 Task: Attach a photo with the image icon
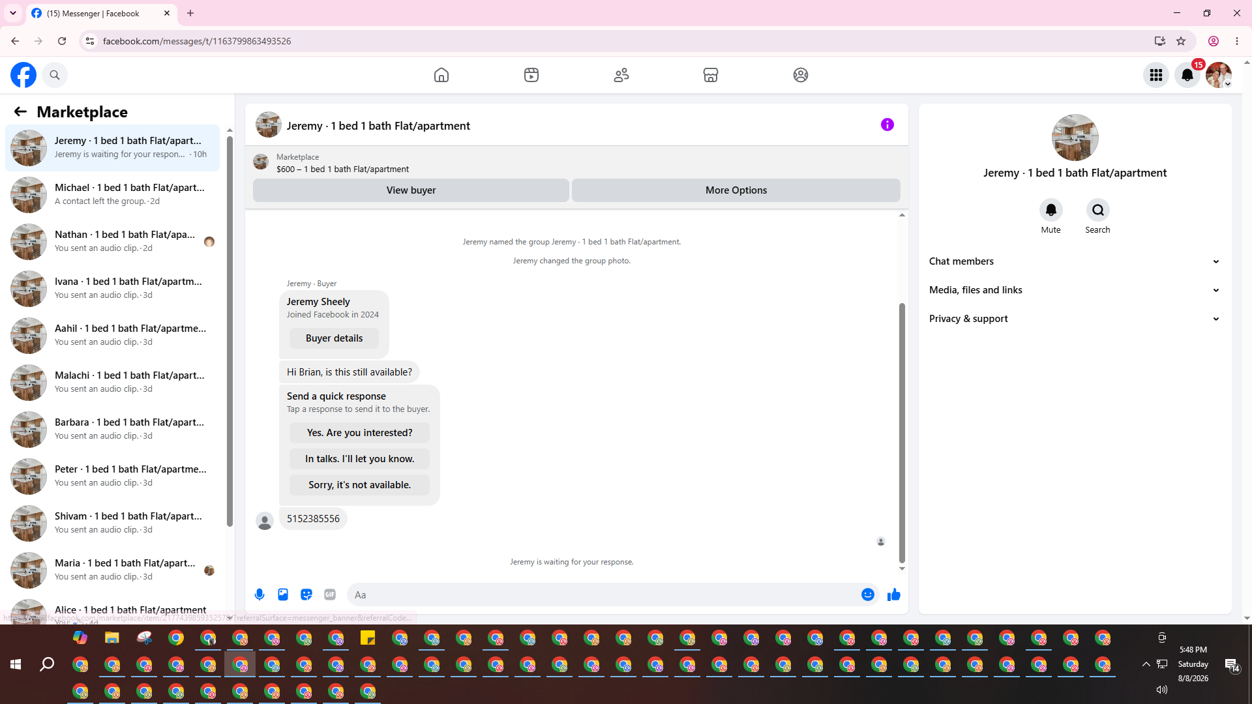point(283,594)
